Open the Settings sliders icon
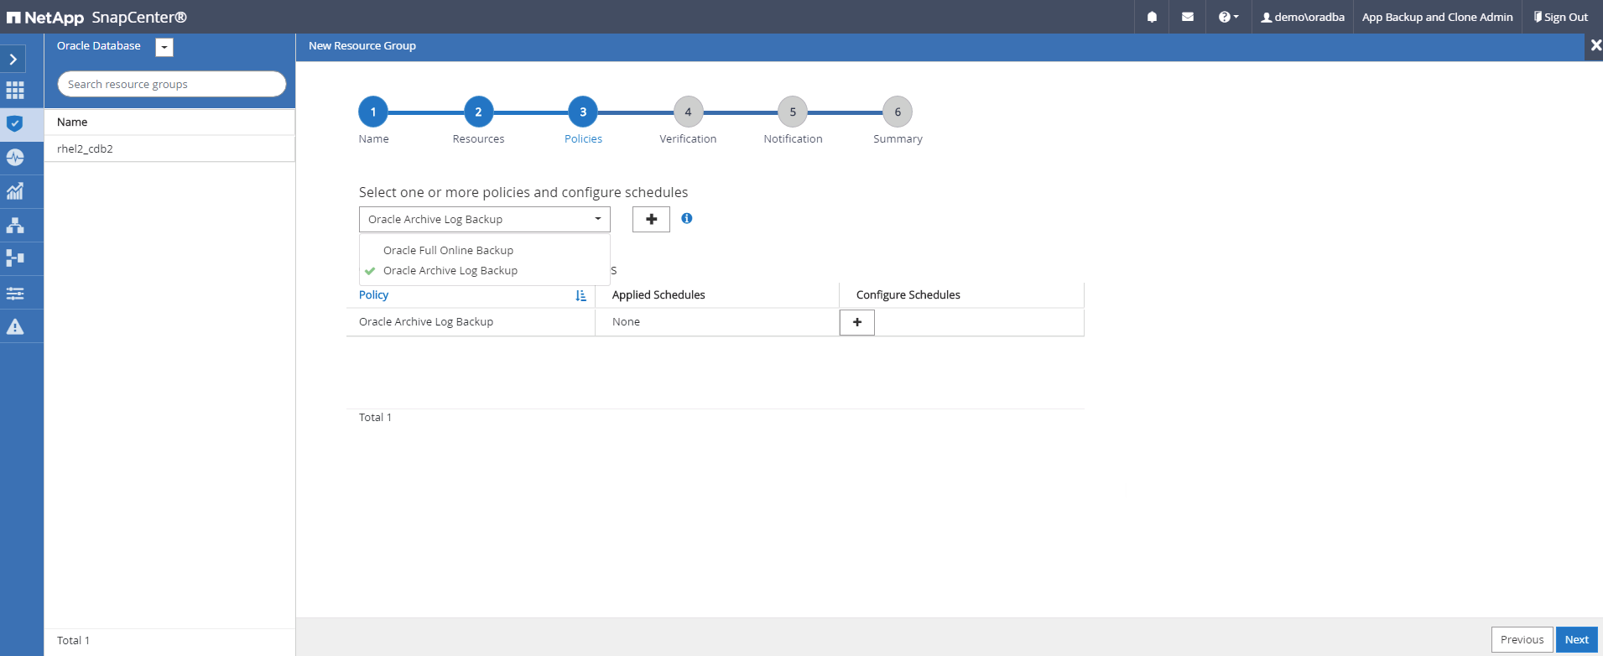This screenshot has height=656, width=1603. click(x=15, y=293)
